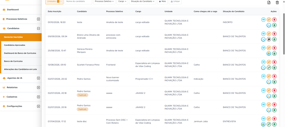Edit Breno Lima Oliveira de Andrade's registration
Screen dimensions: 285x127
coord(269,34)
